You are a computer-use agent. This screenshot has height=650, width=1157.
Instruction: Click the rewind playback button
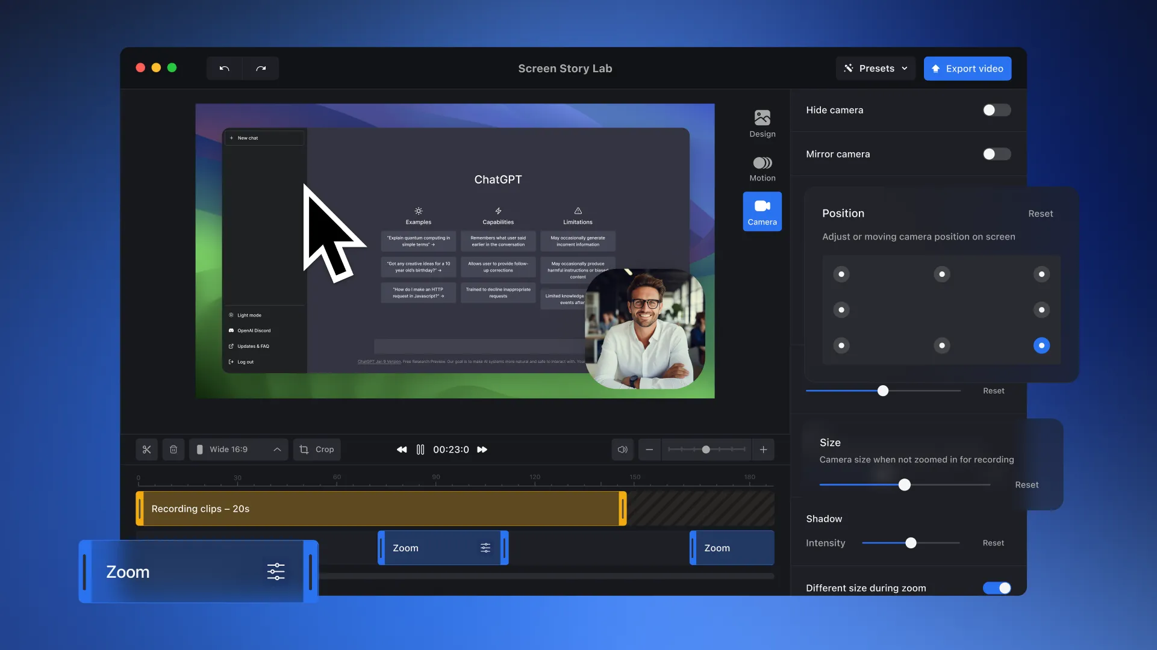[x=402, y=450]
